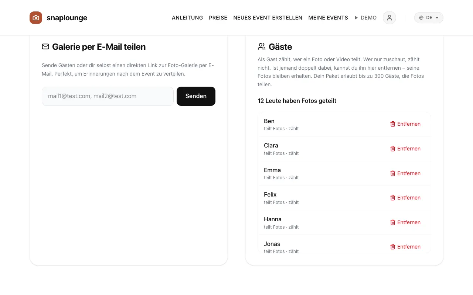This screenshot has height=295, width=473.
Task: Select NEUES EVENT ERSTELLEN in the navigation
Action: 268,18
